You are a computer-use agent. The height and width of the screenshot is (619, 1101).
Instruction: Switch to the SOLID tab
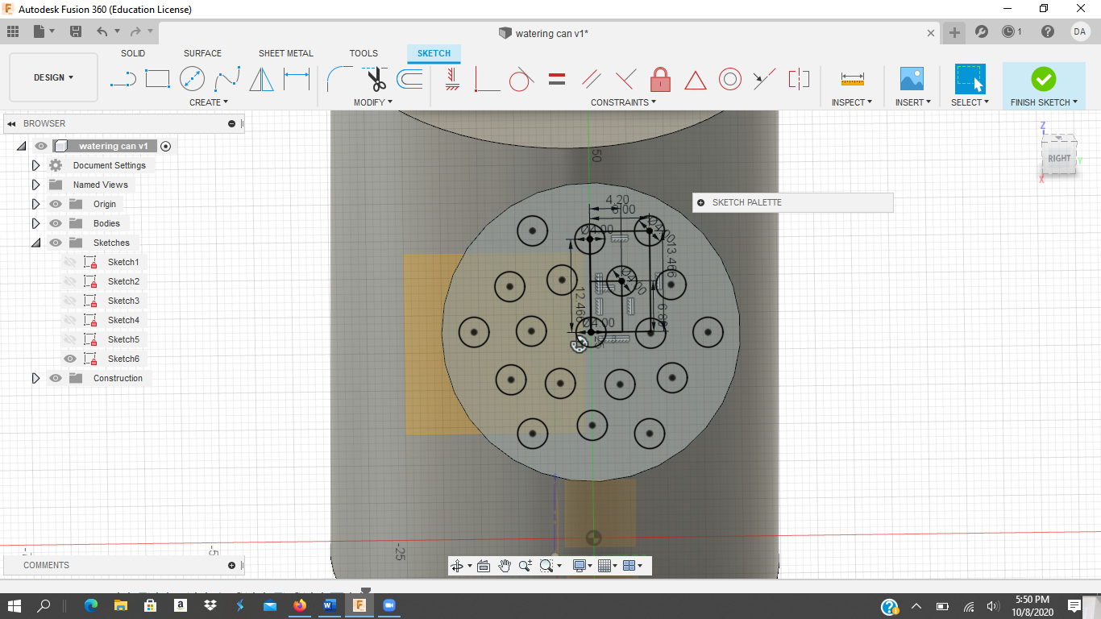coord(133,53)
